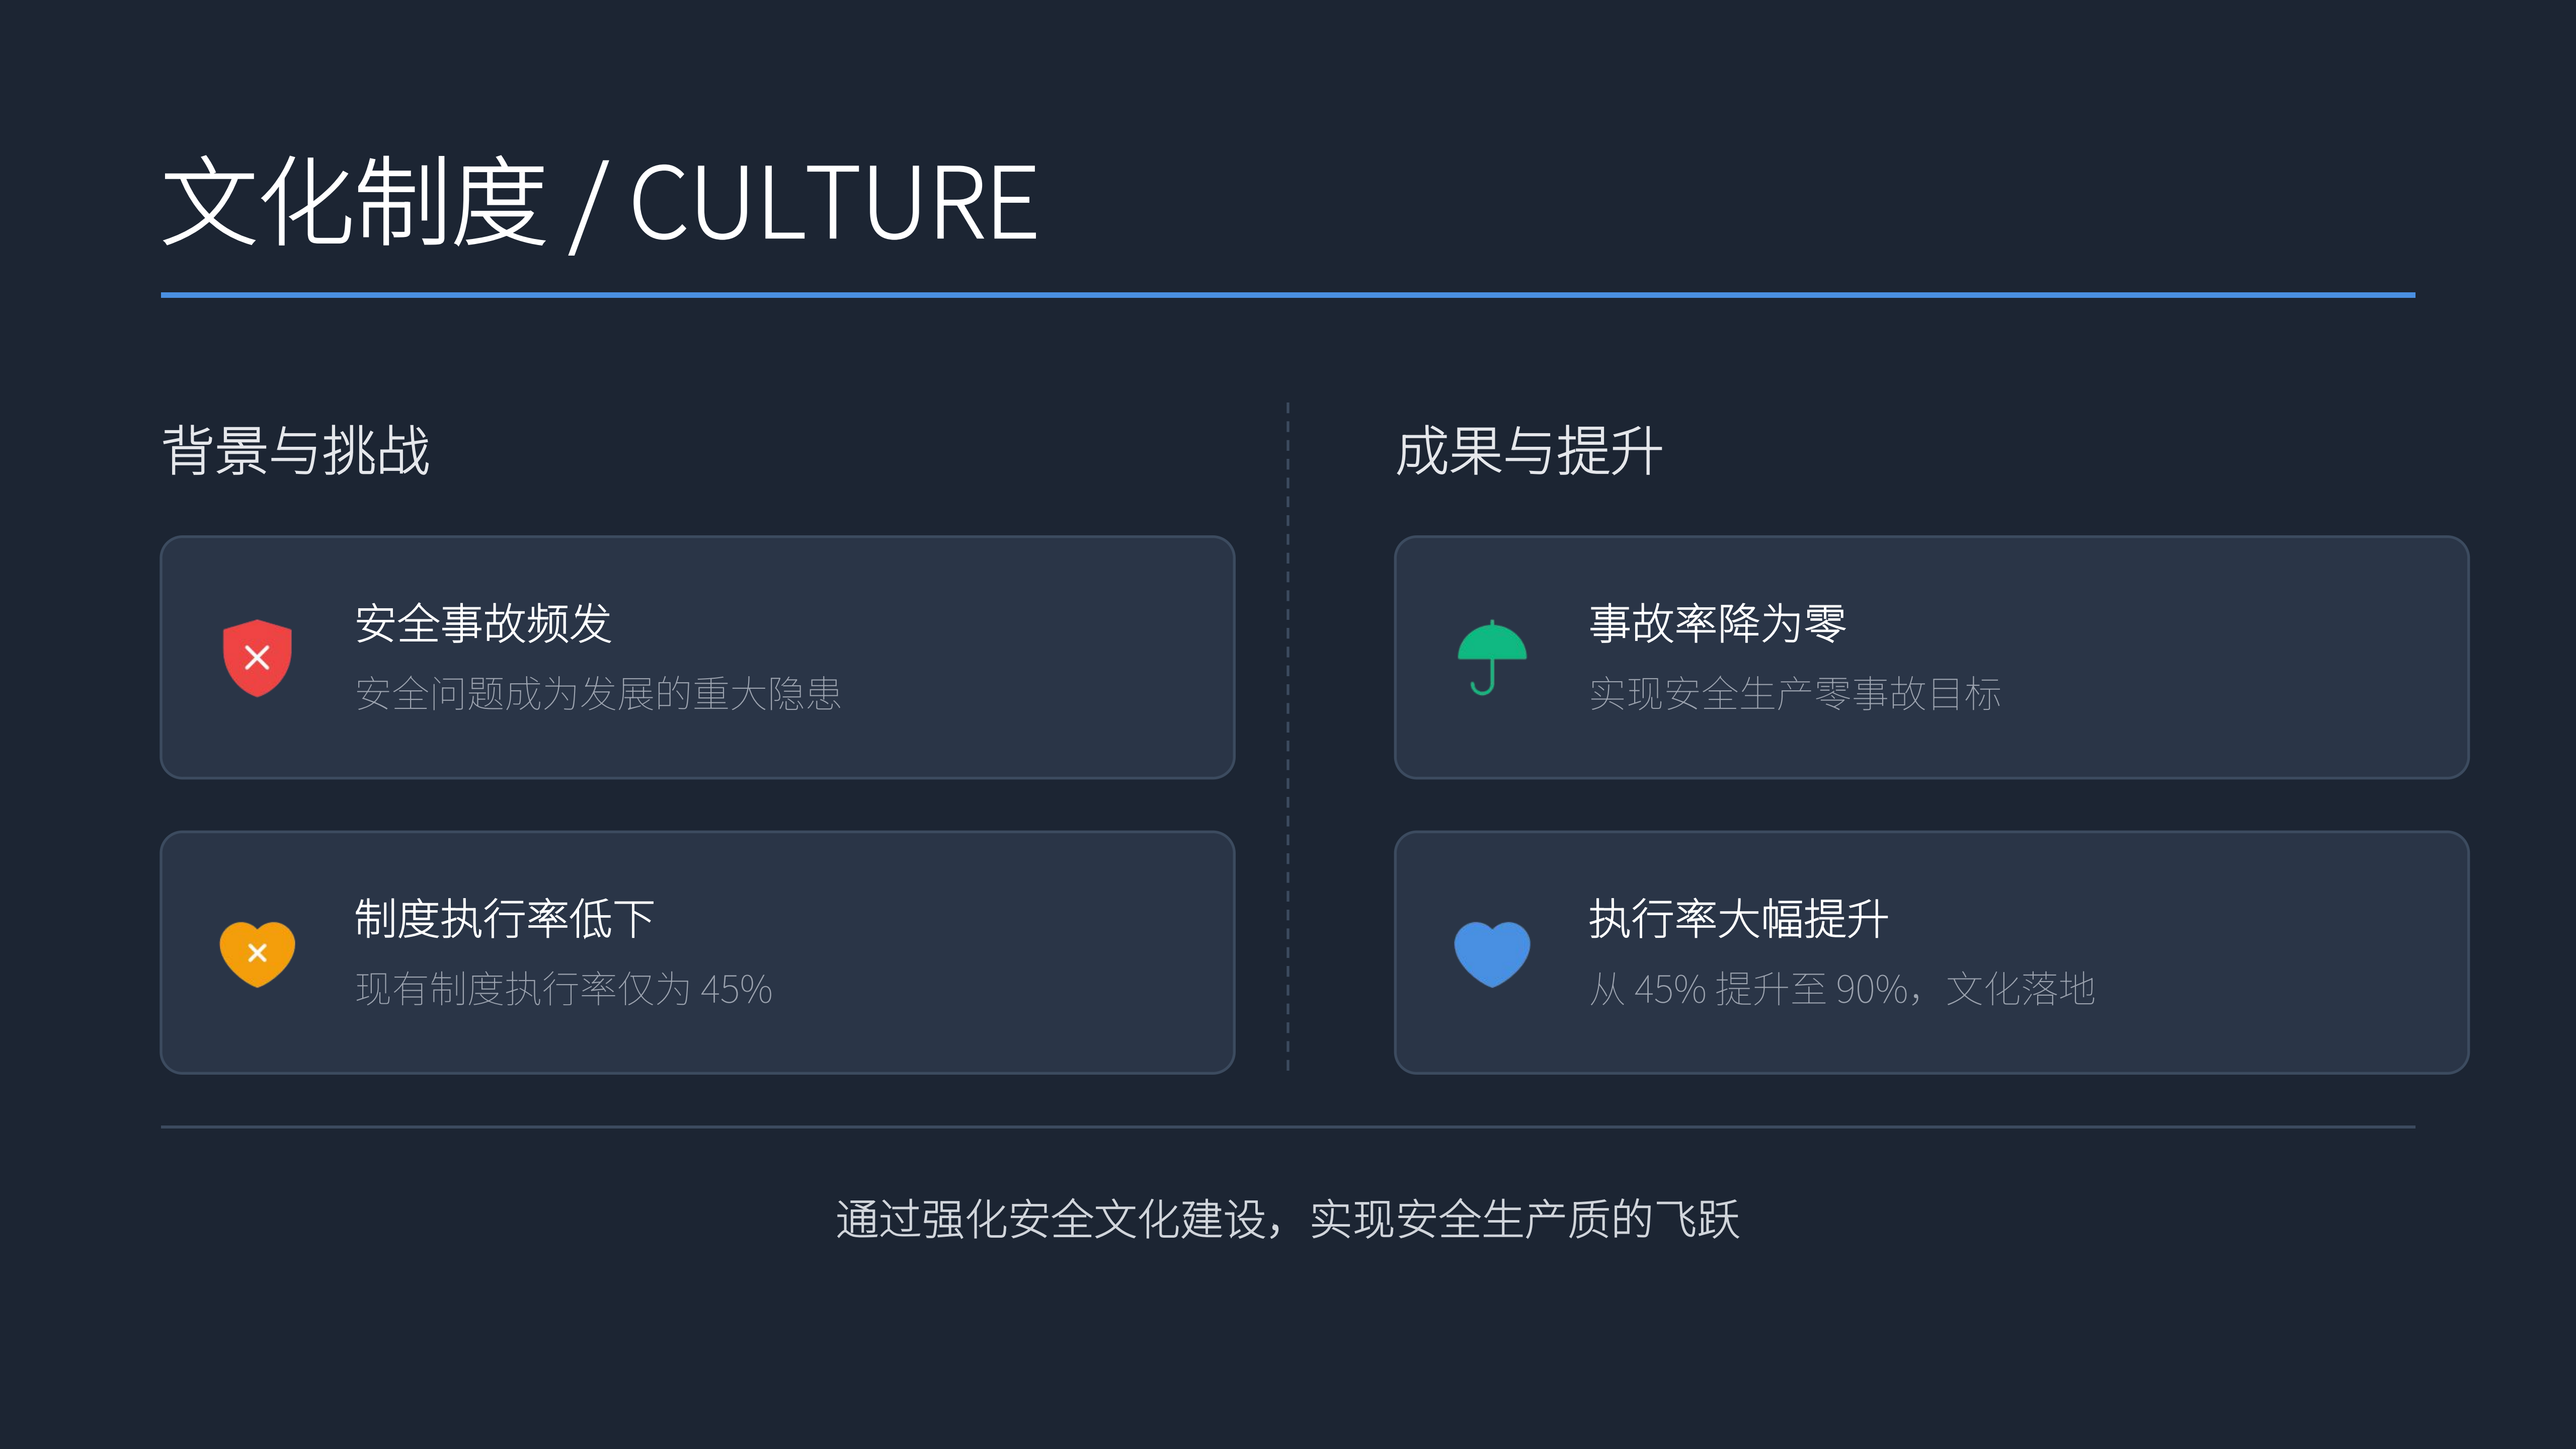Click the 成果与提升 section heading
Viewport: 2576px width, 1449px height.
click(x=1529, y=451)
